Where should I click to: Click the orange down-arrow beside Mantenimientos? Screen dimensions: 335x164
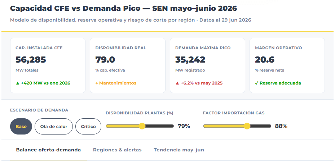click(x=97, y=83)
